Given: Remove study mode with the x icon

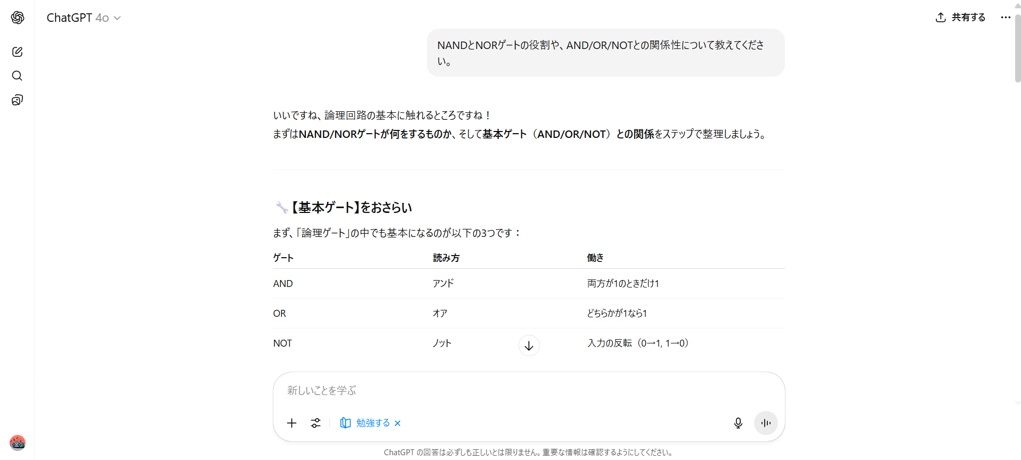Looking at the screenshot, I should coord(398,423).
